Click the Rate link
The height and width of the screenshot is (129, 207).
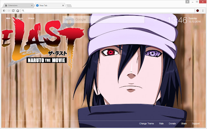coord(161,124)
